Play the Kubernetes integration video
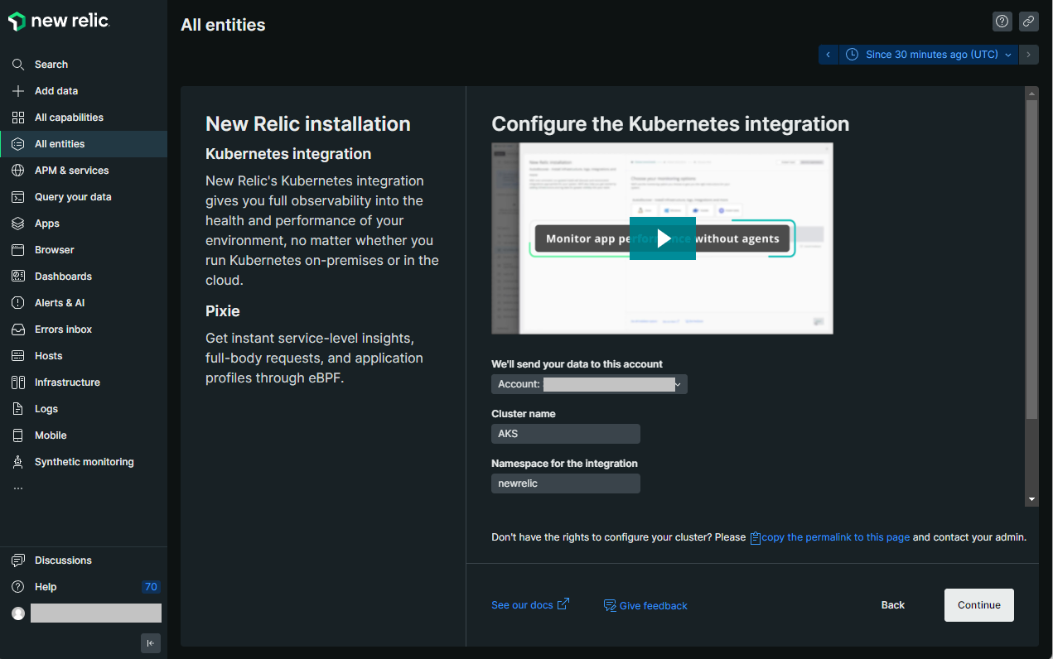 [663, 238]
